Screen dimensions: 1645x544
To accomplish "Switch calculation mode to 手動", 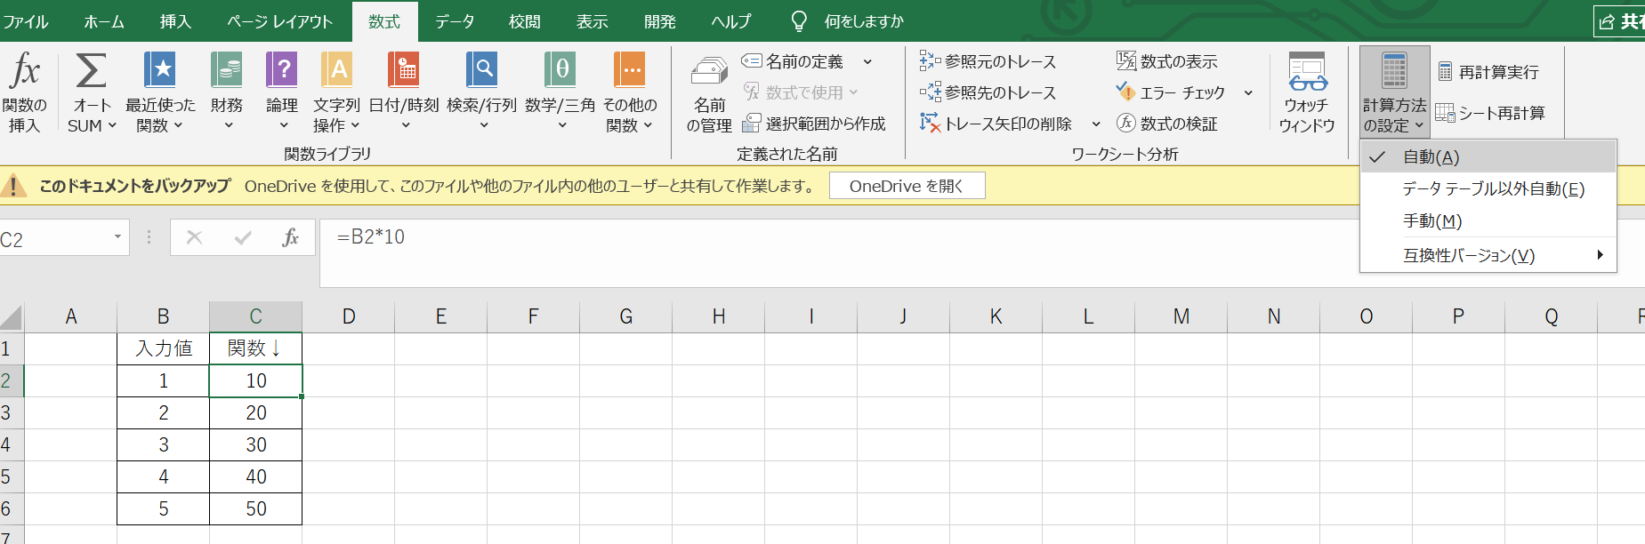I will [1432, 221].
